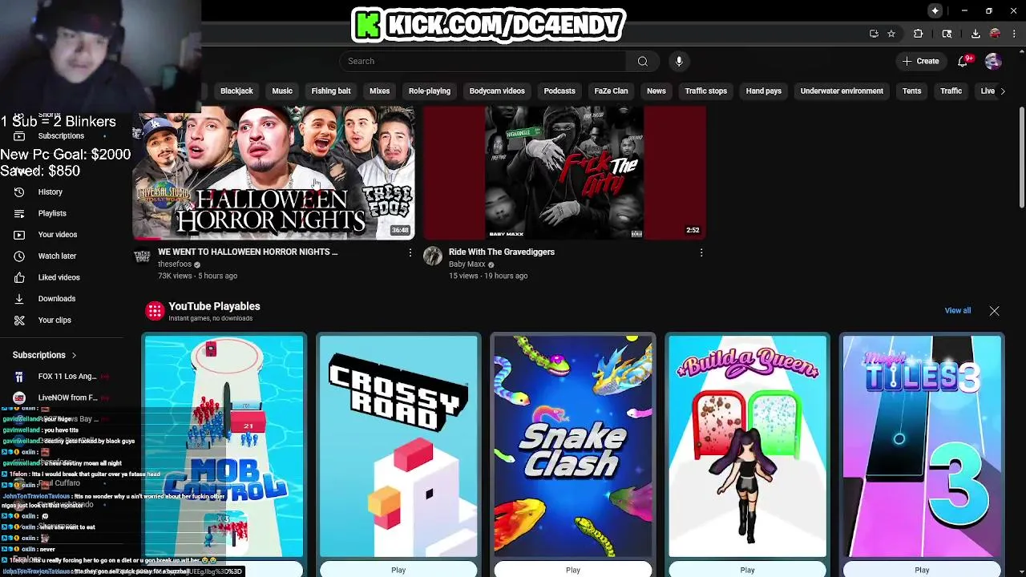Open Watch later in sidebar

click(x=62, y=256)
